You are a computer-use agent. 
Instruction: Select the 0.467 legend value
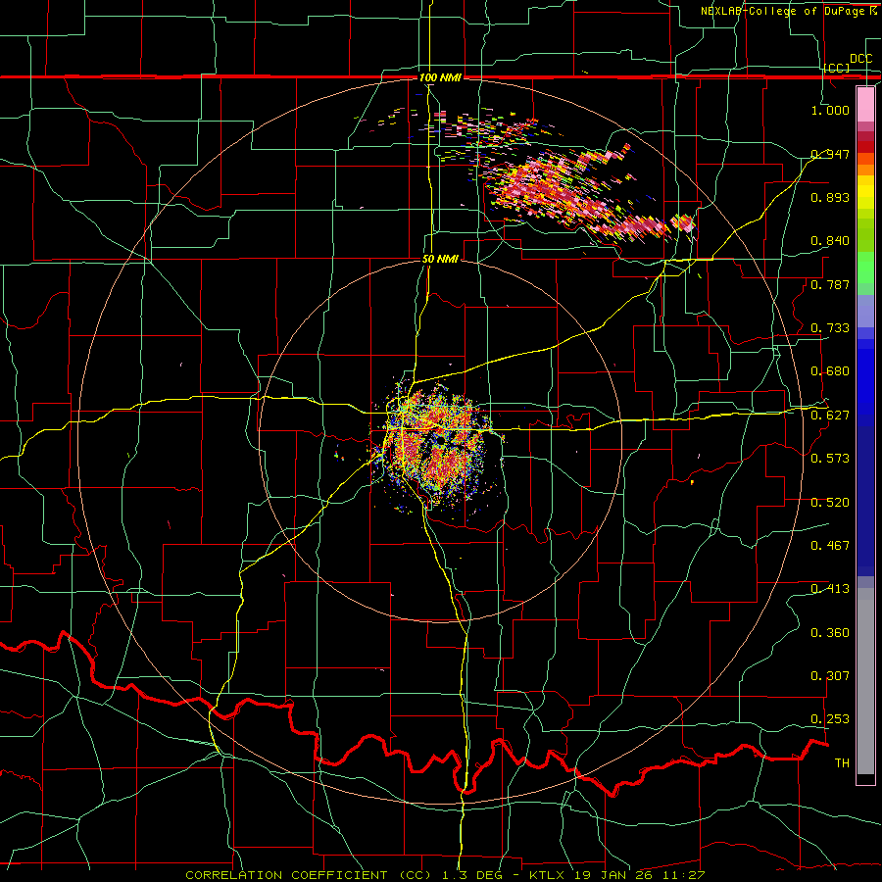pyautogui.click(x=830, y=546)
